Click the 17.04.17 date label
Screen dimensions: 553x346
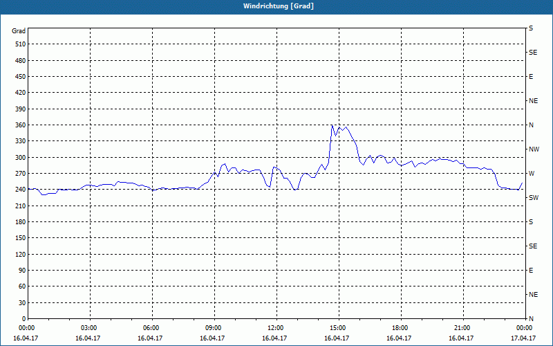coord(523,338)
